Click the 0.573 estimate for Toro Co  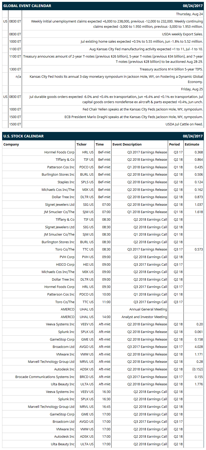tap(199, 249)
